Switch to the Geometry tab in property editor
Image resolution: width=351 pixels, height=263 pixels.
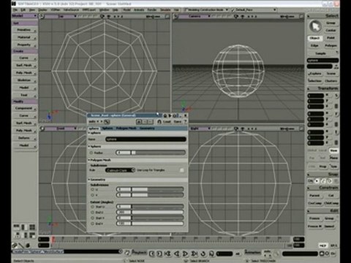click(147, 129)
